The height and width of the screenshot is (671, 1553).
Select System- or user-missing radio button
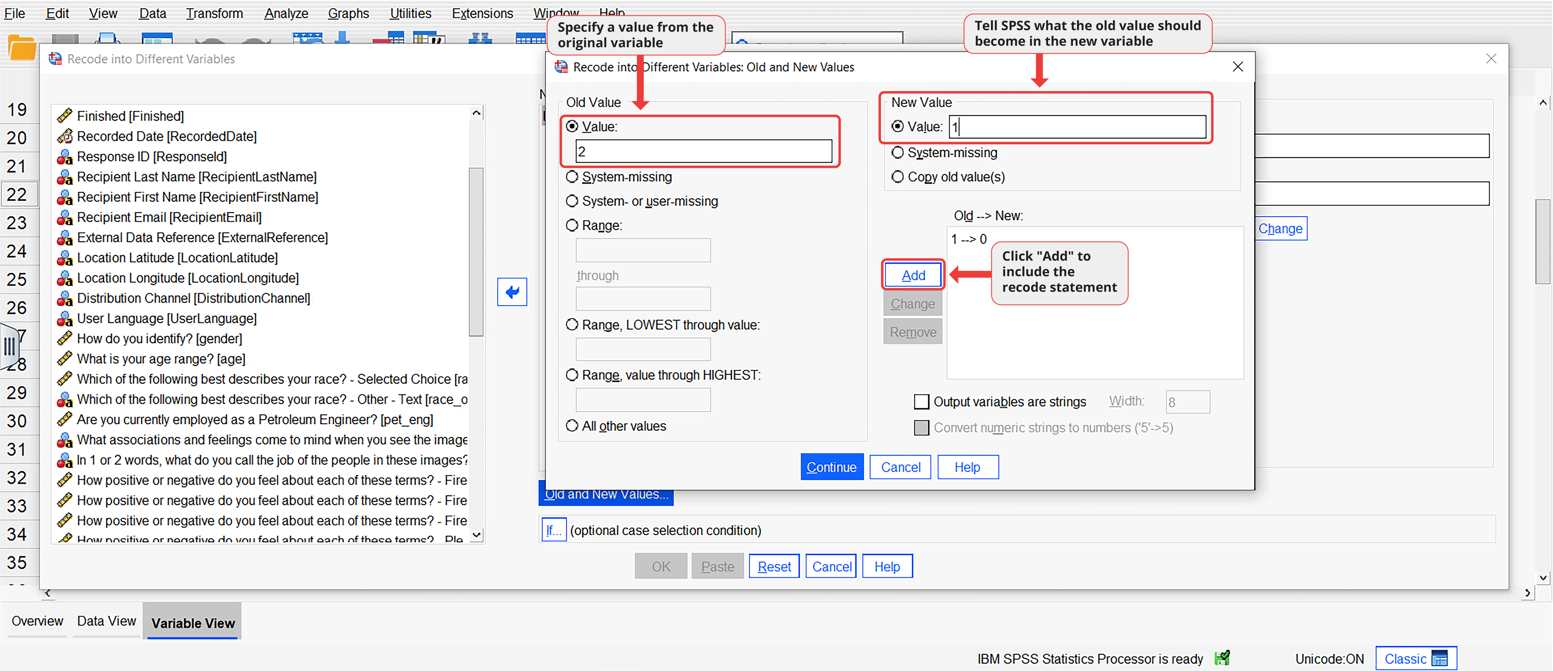572,201
